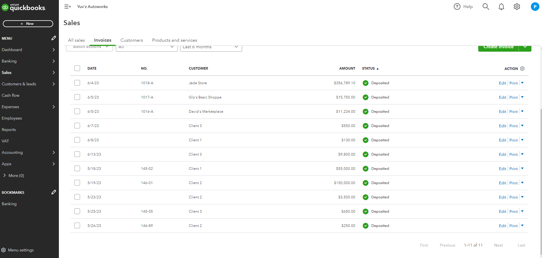Viewport: 542px width, 258px height.
Task: Toggle the select-all invoices checkbox
Action: (77, 68)
